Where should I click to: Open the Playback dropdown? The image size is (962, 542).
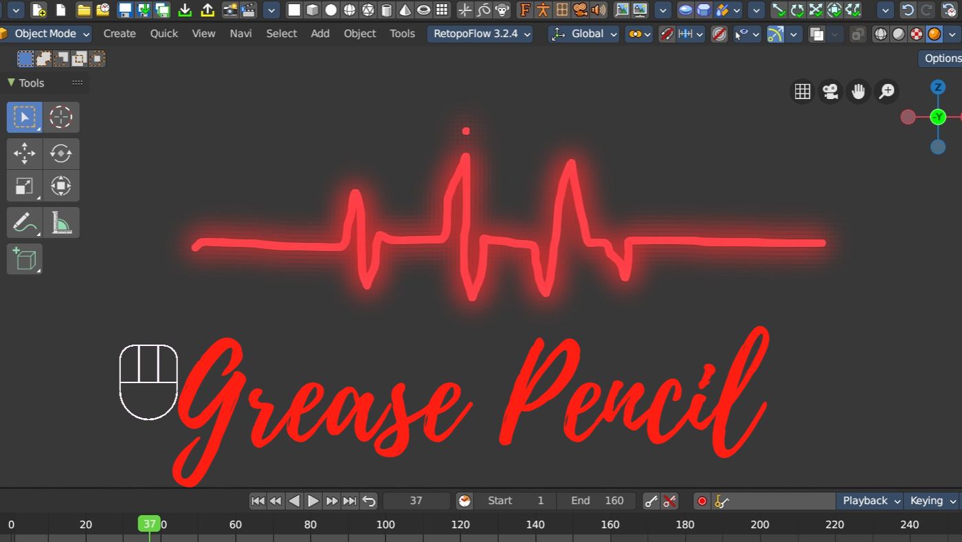pos(869,501)
